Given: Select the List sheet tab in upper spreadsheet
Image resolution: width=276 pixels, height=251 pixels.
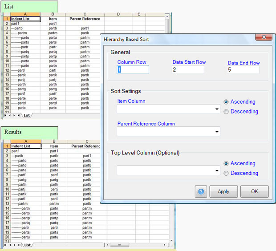Looking at the screenshot, I should 27,115.
